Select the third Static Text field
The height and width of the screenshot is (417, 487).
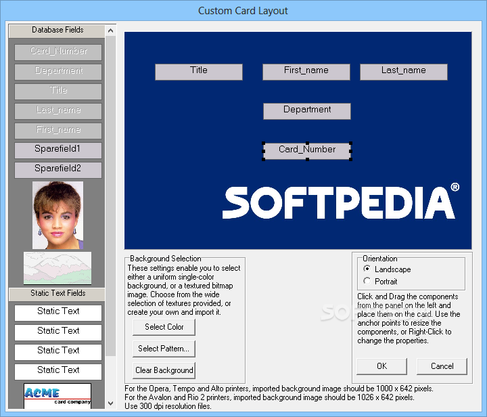coord(58,352)
